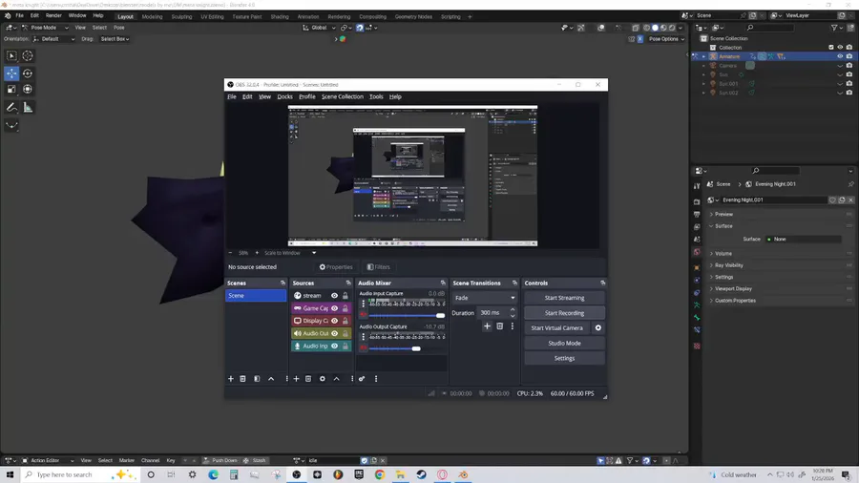
Task: Open Orientation Default dropdown
Action: click(53, 39)
